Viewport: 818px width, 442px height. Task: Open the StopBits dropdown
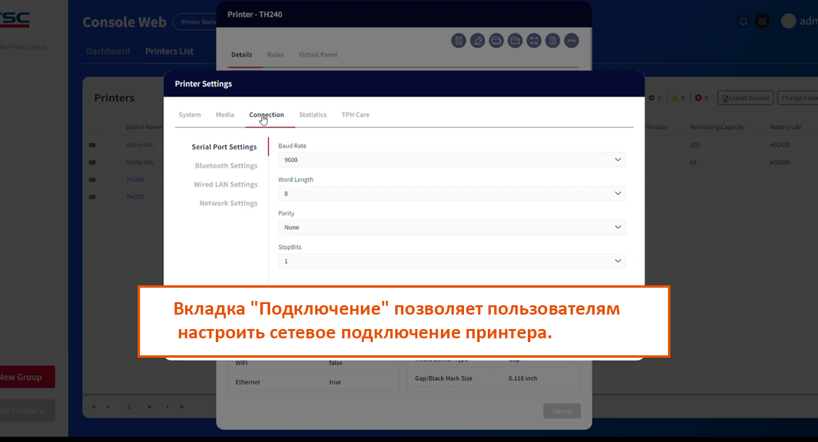452,261
